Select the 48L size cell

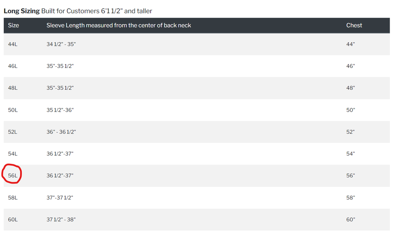pyautogui.click(x=13, y=88)
